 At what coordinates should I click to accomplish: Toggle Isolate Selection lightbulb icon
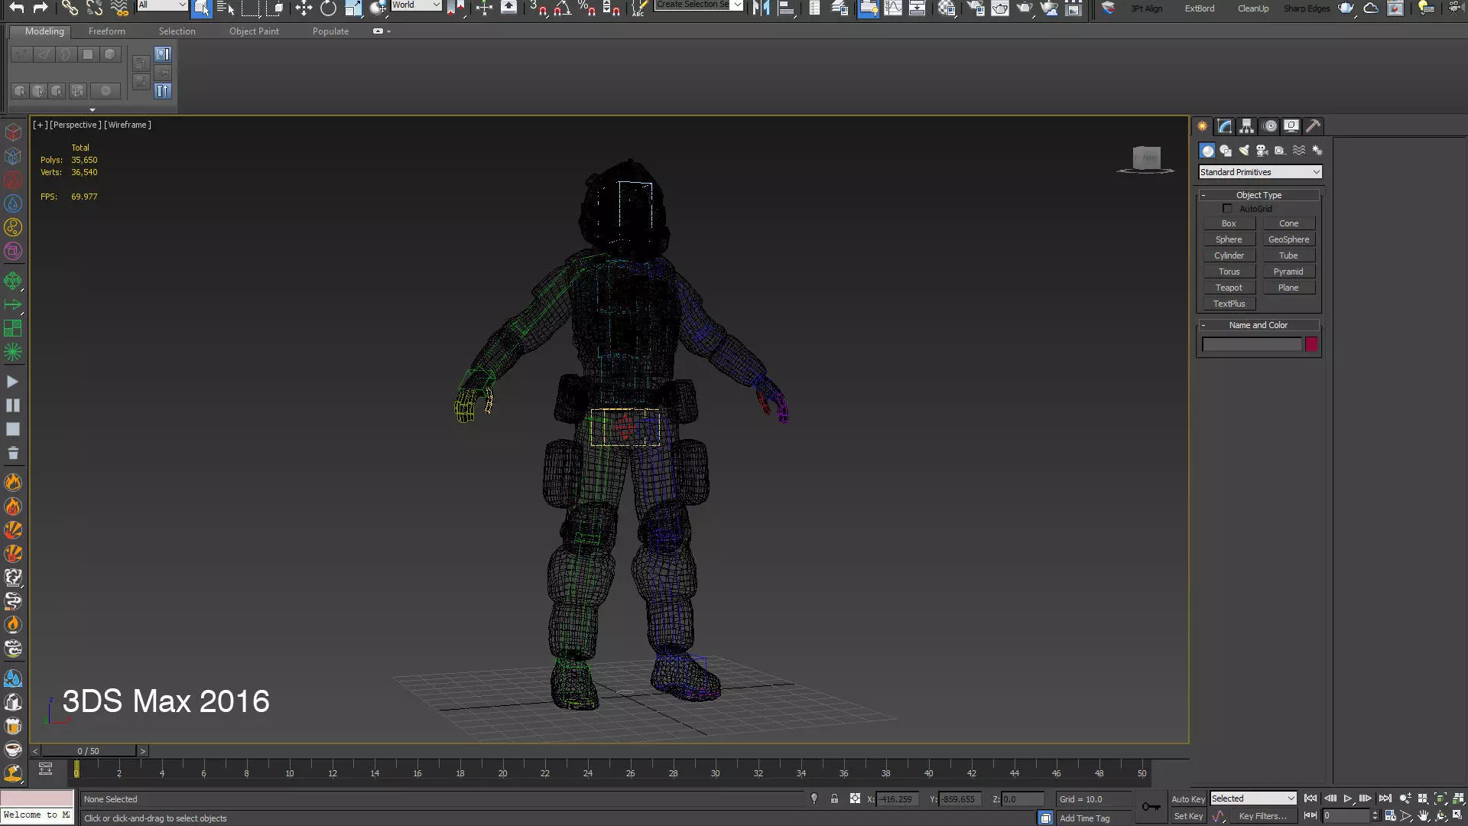coord(814,798)
